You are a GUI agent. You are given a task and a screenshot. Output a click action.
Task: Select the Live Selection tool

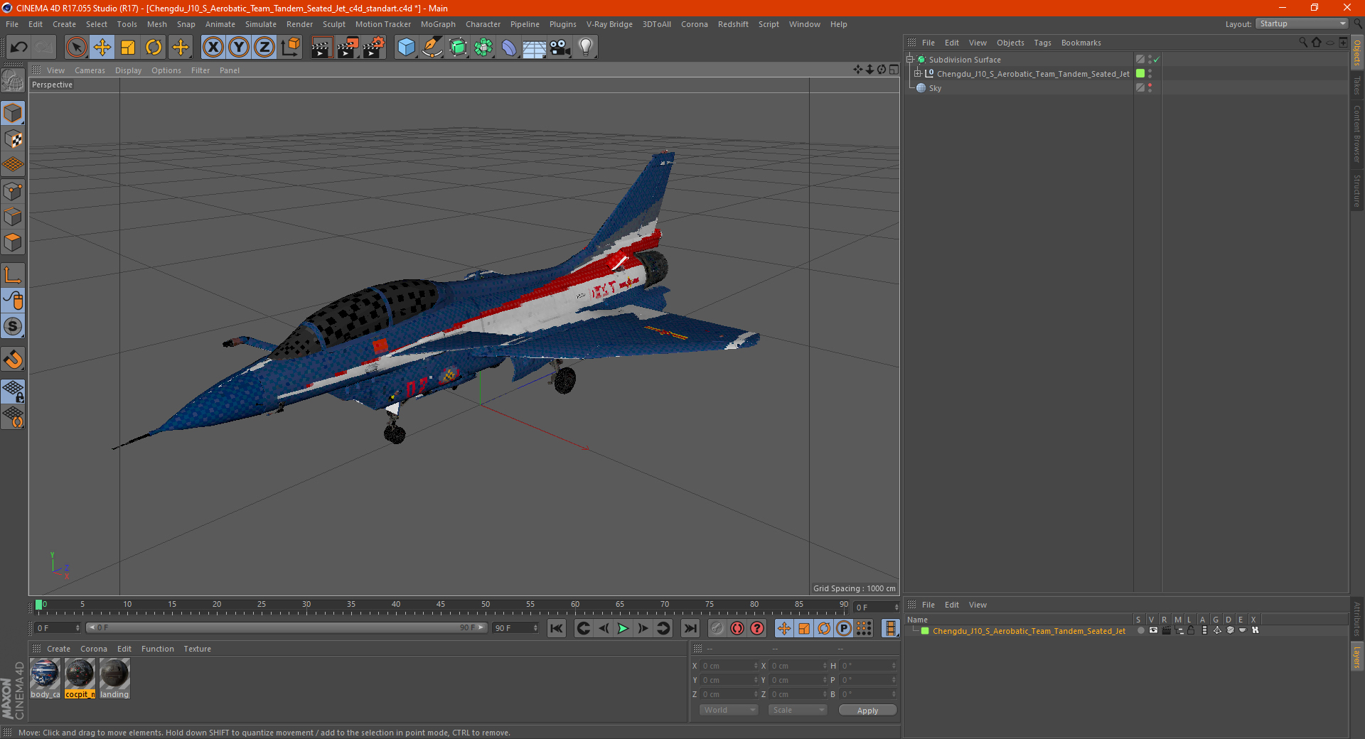pos(76,48)
